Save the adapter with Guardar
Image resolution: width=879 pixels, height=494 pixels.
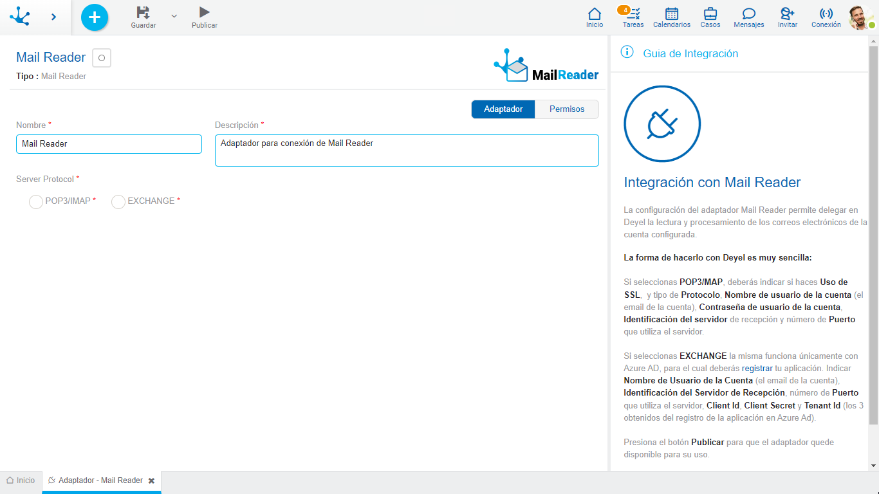tap(143, 17)
